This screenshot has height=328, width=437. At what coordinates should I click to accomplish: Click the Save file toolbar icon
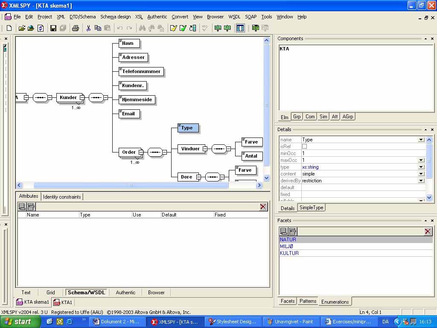point(53,28)
